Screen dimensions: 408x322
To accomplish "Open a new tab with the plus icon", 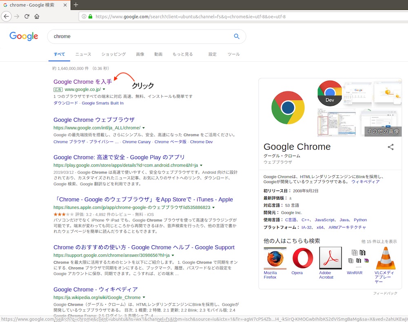I will (76, 4).
